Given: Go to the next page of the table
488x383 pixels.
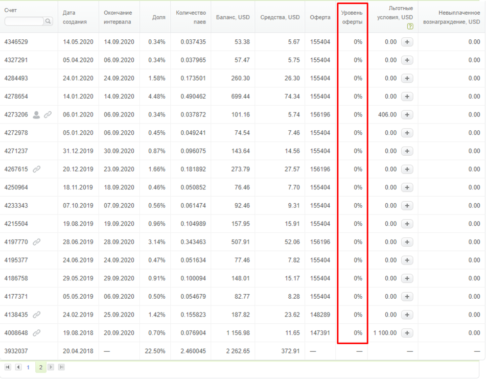Looking at the screenshot, I should [x=51, y=367].
